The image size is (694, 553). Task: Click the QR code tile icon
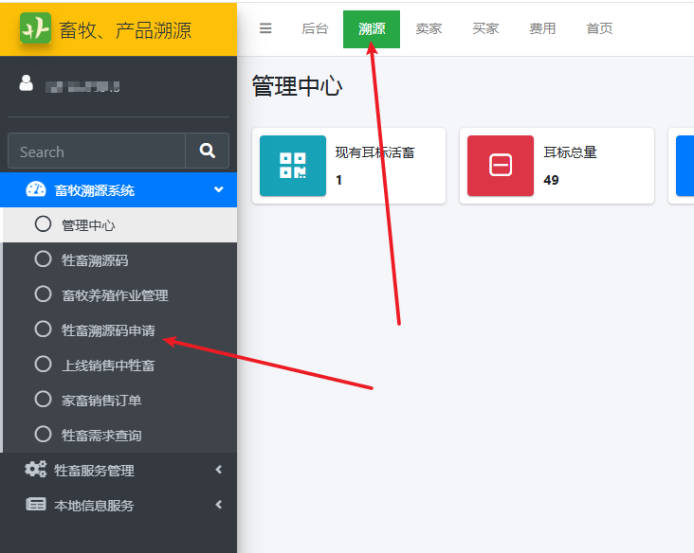click(x=293, y=166)
